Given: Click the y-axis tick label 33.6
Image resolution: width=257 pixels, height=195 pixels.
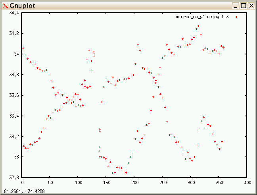Looking at the screenshot, I should point(14,95).
